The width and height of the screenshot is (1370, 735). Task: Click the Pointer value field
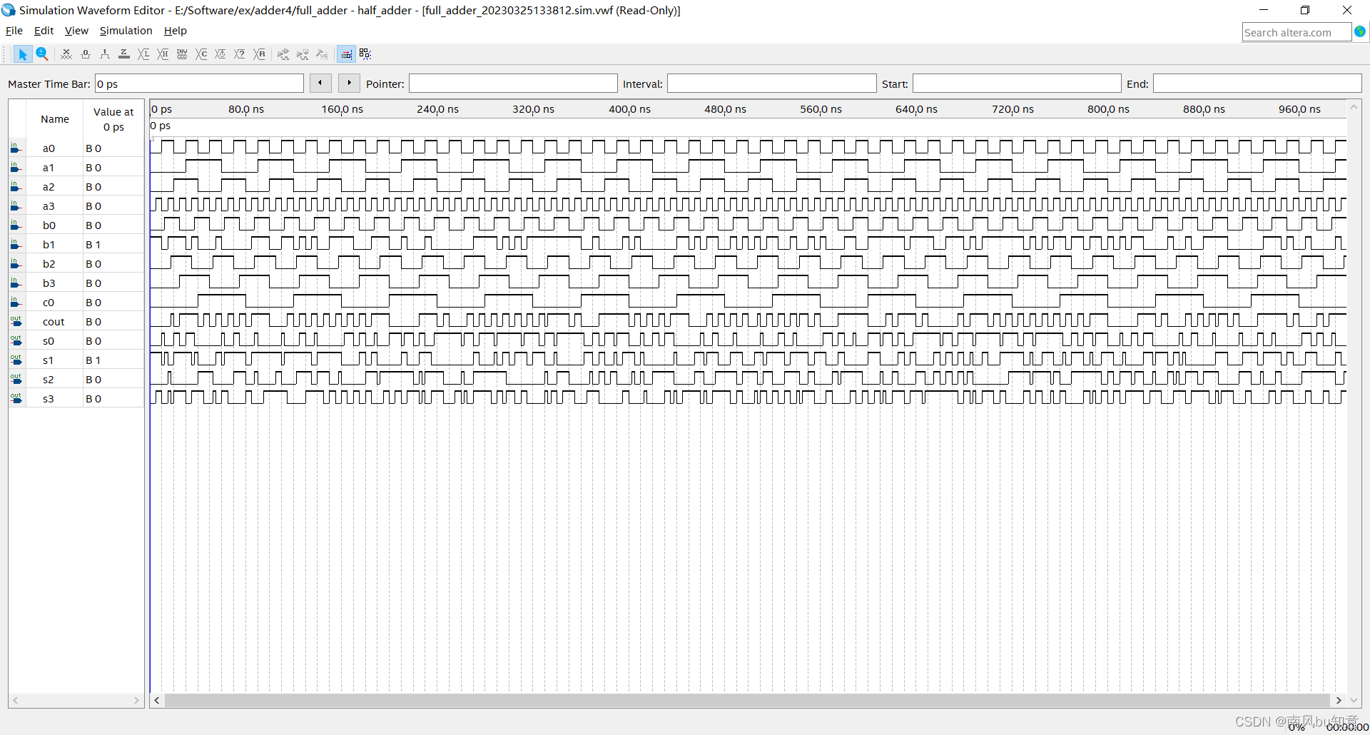[513, 83]
